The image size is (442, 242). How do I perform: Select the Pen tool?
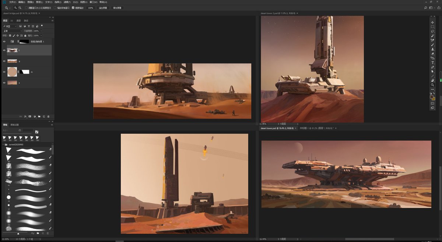432,67
